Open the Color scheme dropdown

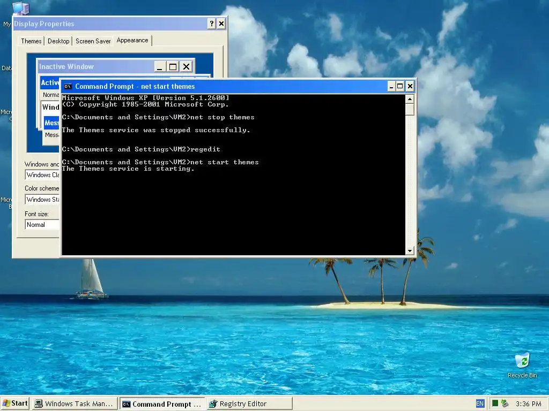[42, 200]
